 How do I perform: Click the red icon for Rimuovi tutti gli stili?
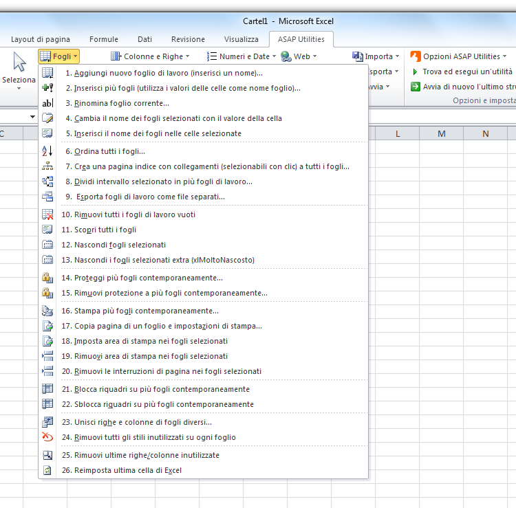pos(47,437)
